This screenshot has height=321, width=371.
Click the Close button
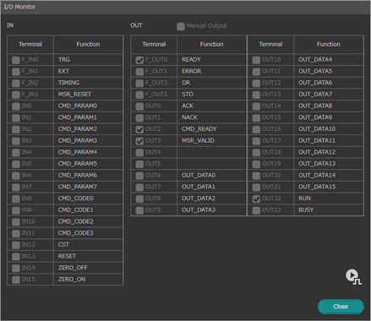(x=341, y=307)
